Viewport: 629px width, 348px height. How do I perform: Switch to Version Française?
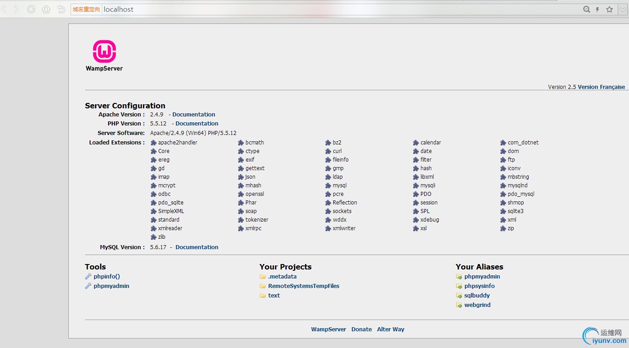601,87
